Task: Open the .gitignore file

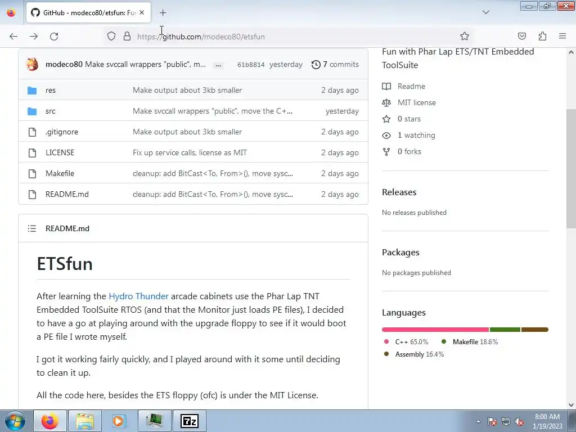Action: (x=62, y=132)
